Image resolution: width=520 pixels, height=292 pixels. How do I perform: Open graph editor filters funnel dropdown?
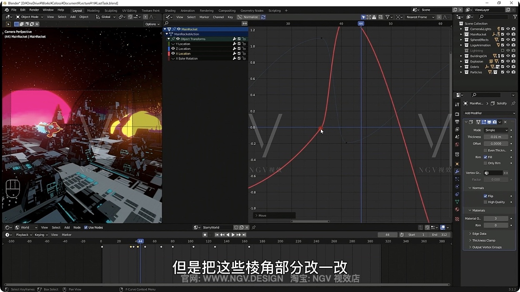coord(389,17)
